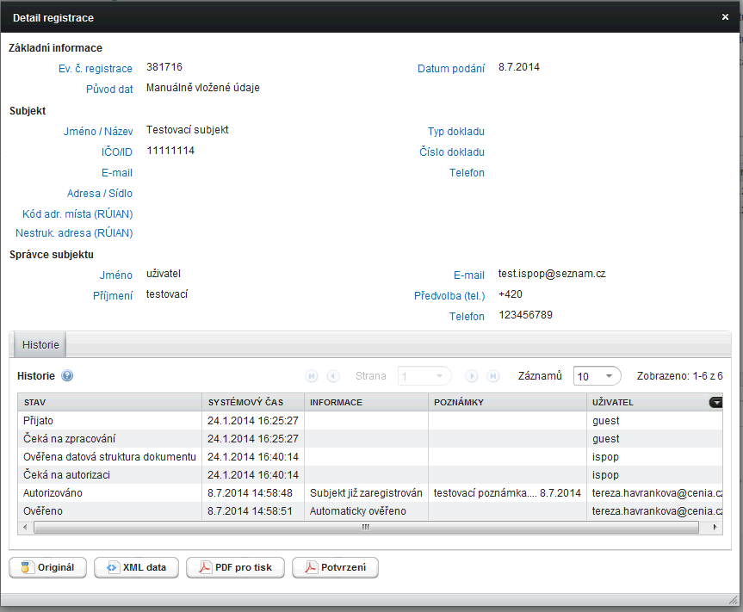Click Kód adr. místa (RÚIAN) label
The image size is (743, 612).
click(77, 214)
